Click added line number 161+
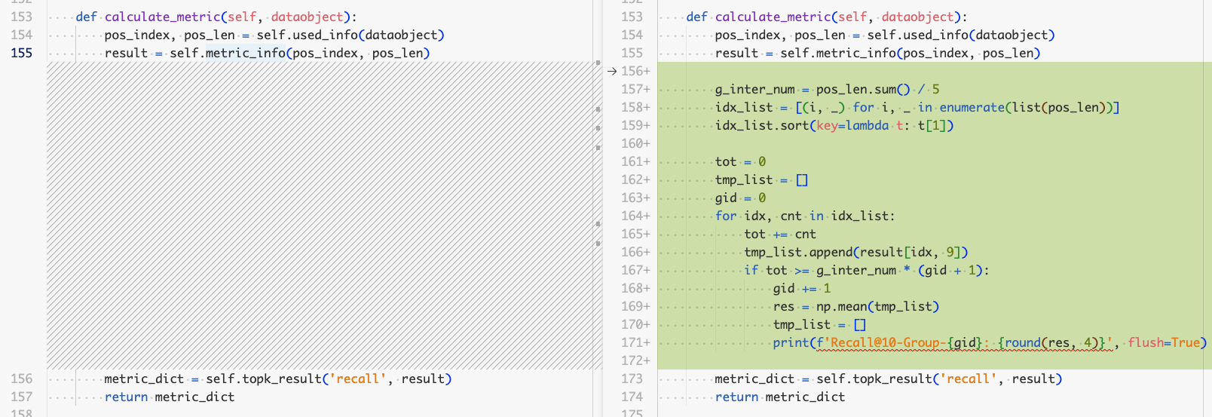 (x=635, y=161)
